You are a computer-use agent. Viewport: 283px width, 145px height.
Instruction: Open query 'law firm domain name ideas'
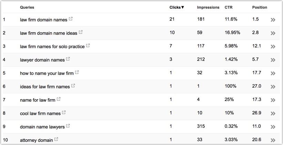(x=49, y=33)
